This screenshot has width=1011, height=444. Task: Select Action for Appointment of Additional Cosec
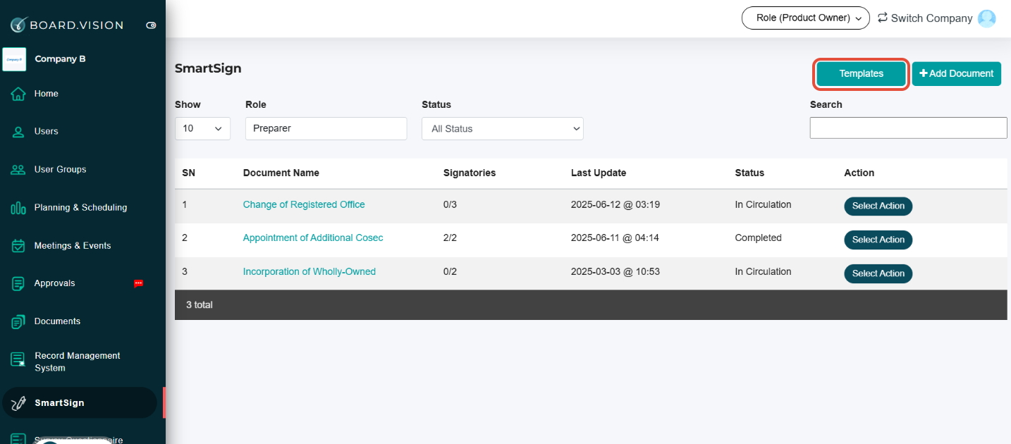click(878, 240)
